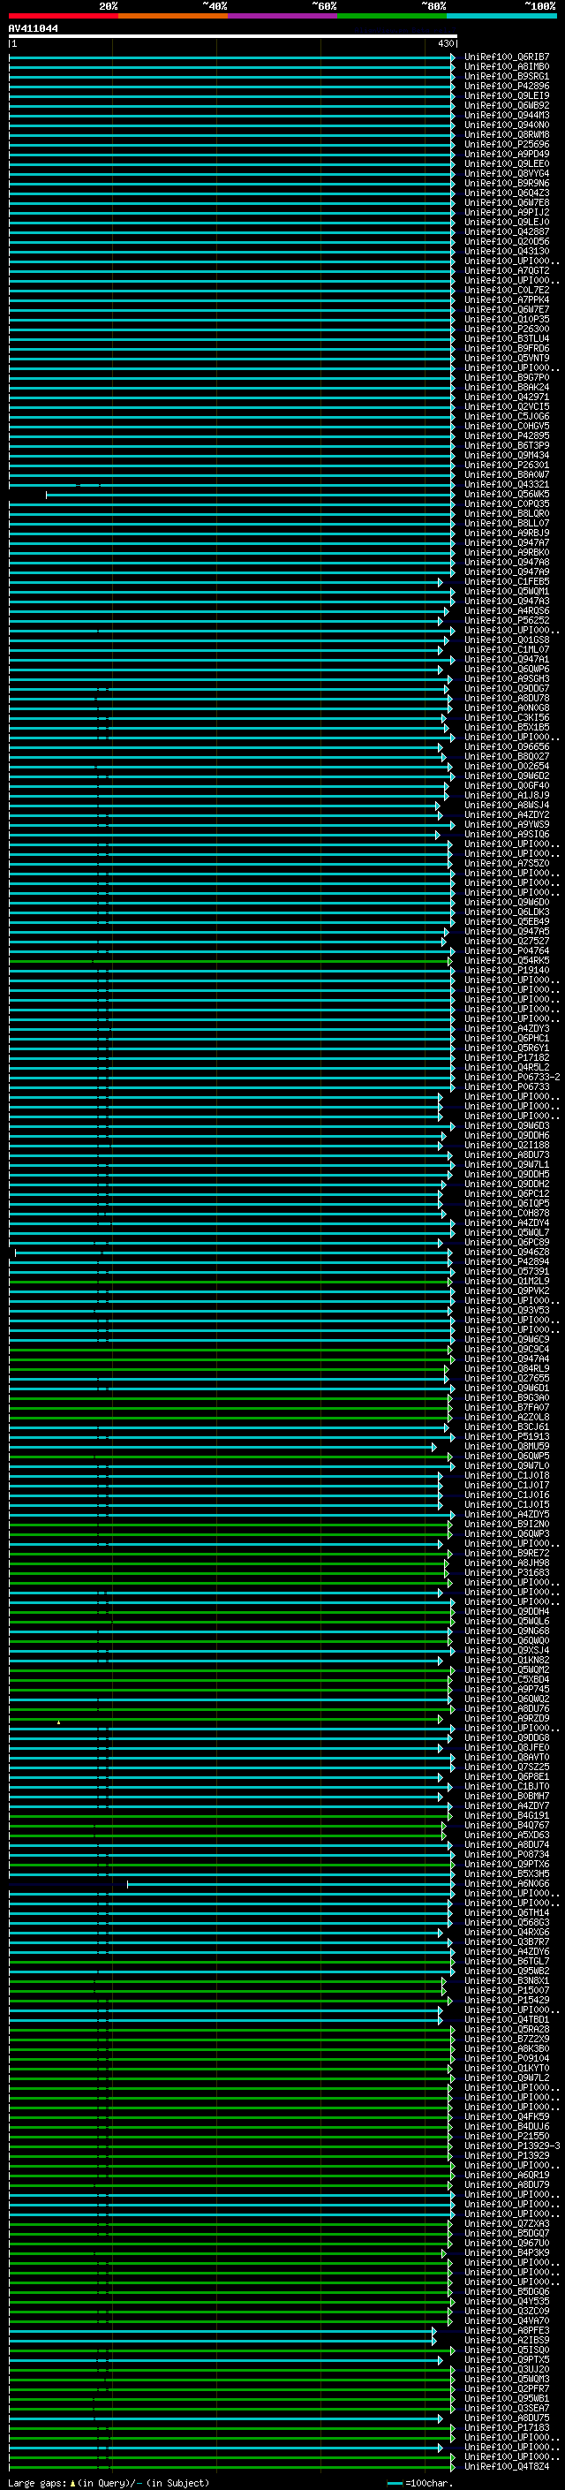Select hit UniRef100_Q8VYG4

pos(506,174)
